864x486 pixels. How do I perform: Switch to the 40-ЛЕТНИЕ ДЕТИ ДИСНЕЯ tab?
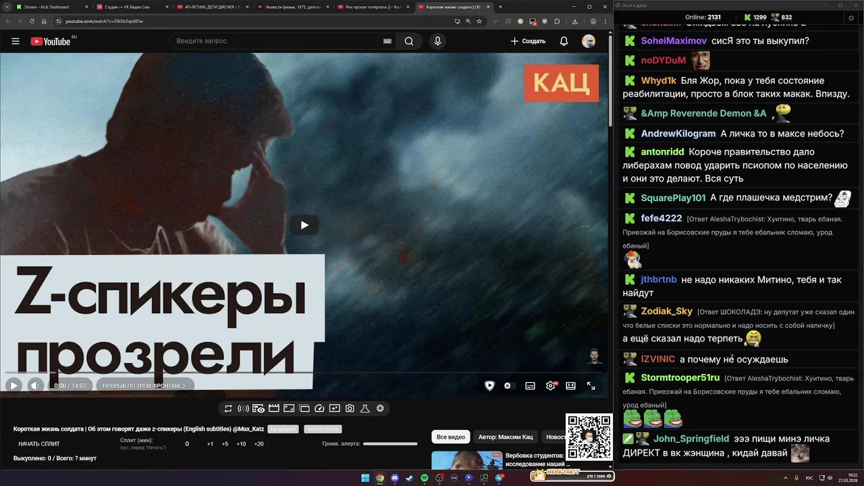pos(212,7)
